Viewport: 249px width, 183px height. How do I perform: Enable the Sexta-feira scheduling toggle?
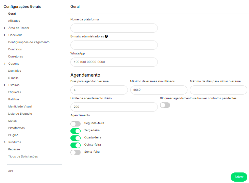(x=76, y=152)
